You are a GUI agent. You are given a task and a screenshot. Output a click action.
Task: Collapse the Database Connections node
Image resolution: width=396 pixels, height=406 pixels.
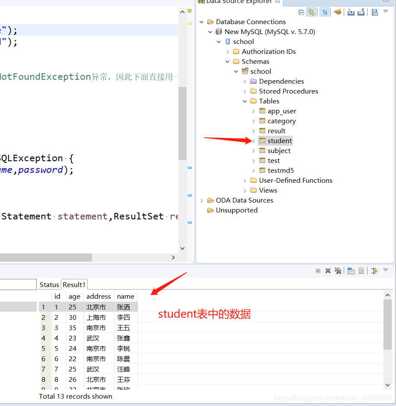coord(201,22)
